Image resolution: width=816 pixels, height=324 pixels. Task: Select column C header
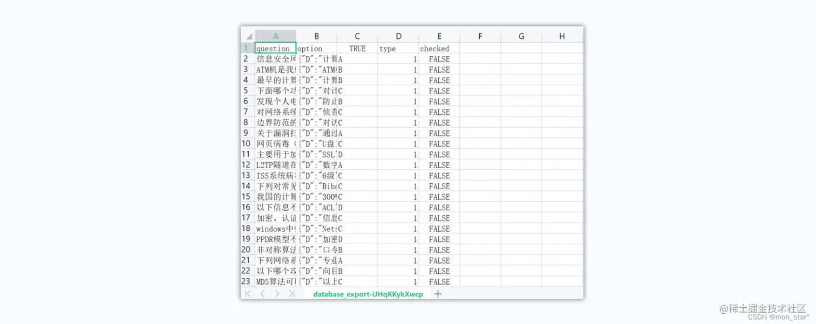(x=357, y=36)
